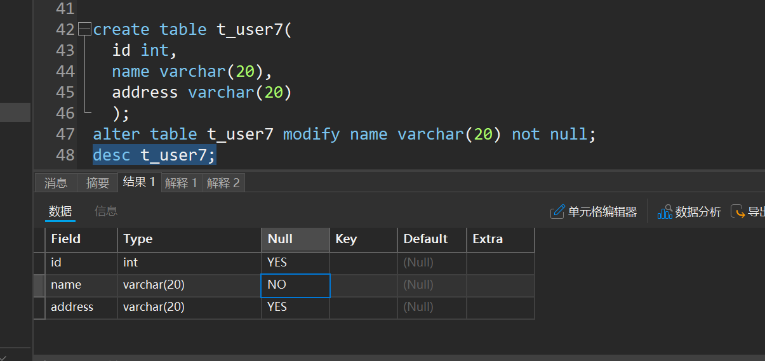The height and width of the screenshot is (361, 765).
Task: Click 'create table t_user7(' text
Action: (192, 30)
